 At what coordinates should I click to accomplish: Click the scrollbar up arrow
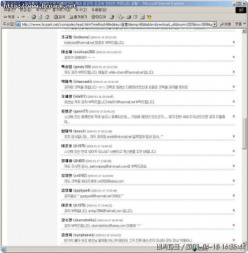pos(244,31)
